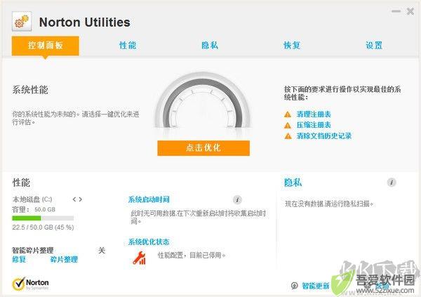Click the 系统优化状态 link
Viewport: 421px width, 297px height.
click(149, 242)
